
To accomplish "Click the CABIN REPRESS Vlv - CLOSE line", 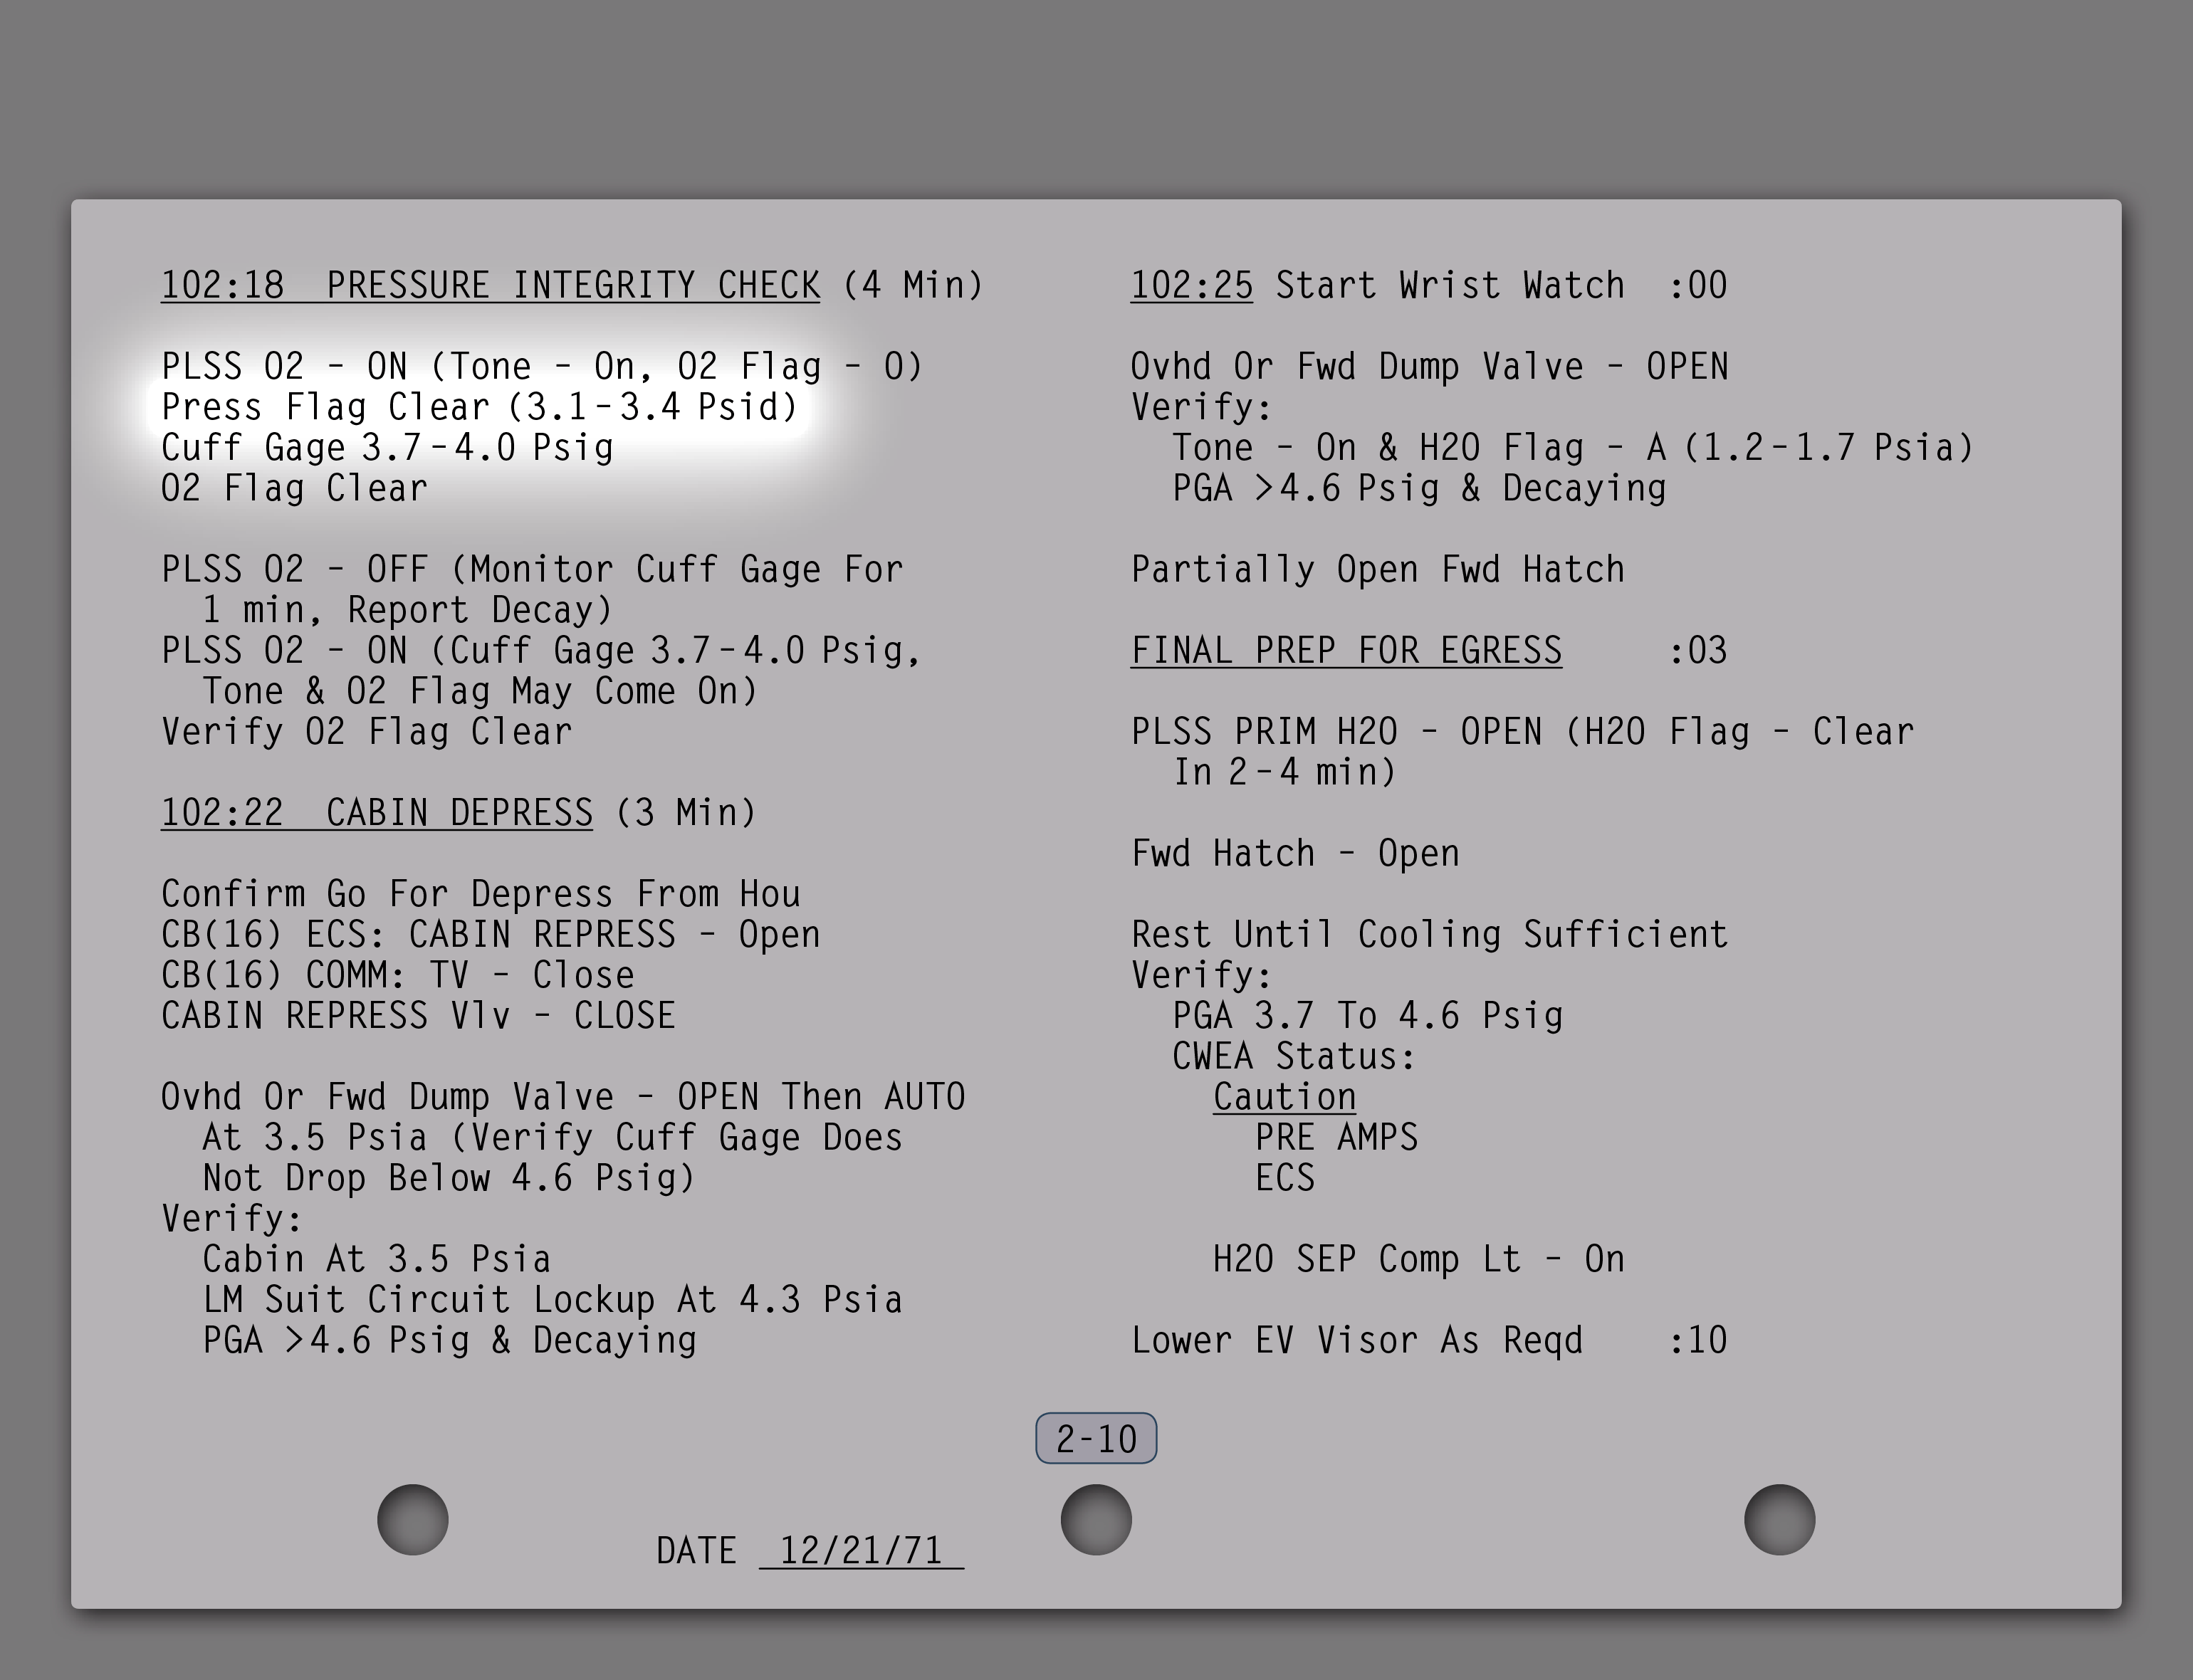I will (418, 1015).
